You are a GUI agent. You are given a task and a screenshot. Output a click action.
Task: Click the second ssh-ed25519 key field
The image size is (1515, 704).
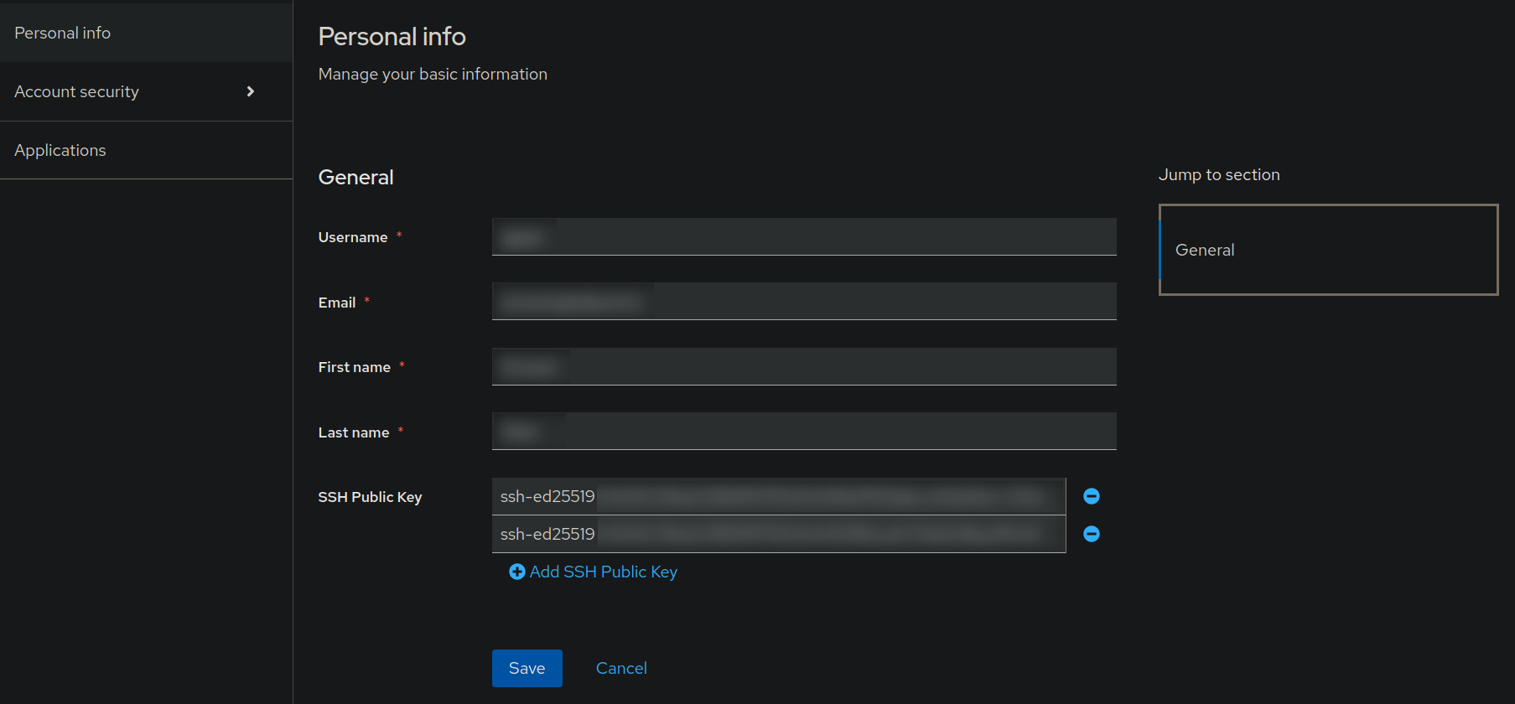tap(778, 534)
